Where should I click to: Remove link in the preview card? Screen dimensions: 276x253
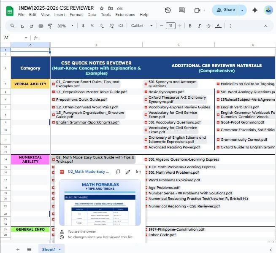tap(138, 172)
